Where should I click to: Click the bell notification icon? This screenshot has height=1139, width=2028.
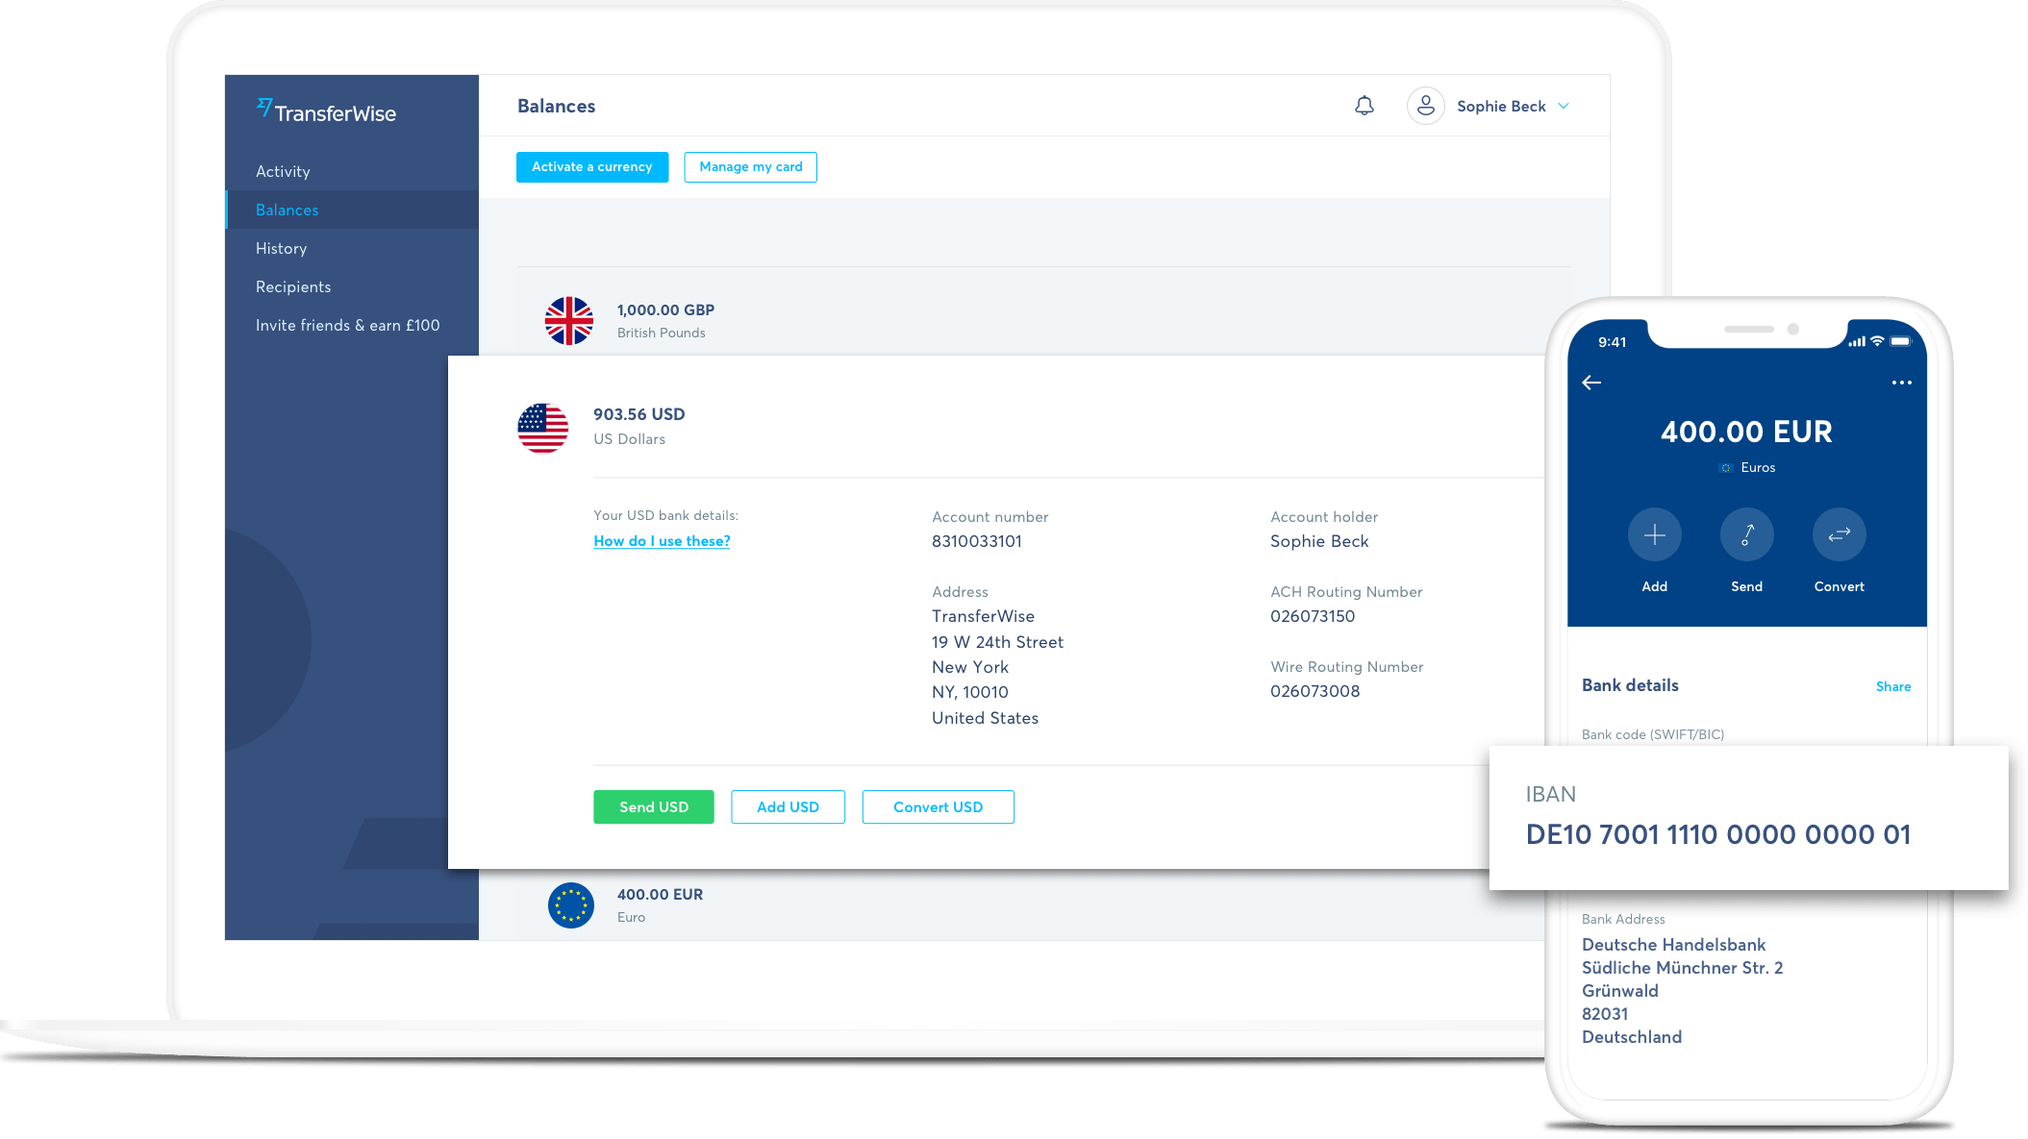click(1365, 105)
